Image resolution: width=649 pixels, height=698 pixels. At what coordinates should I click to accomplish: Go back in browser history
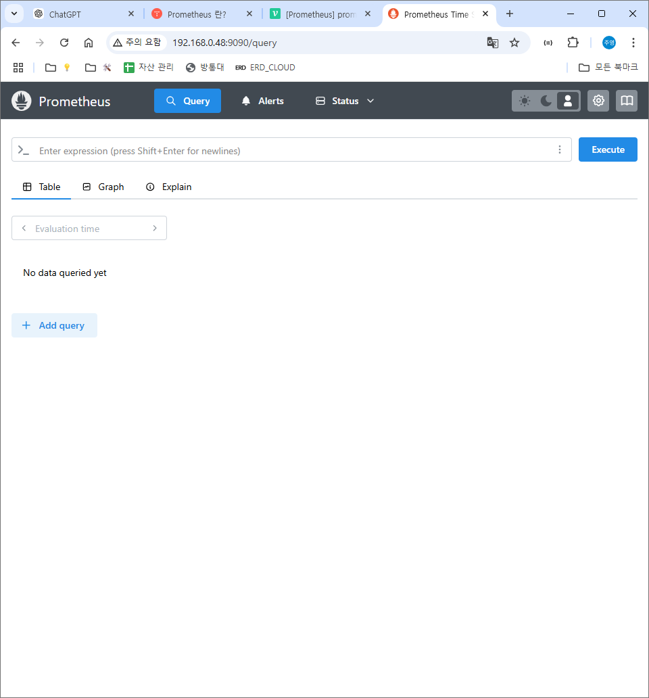point(16,43)
